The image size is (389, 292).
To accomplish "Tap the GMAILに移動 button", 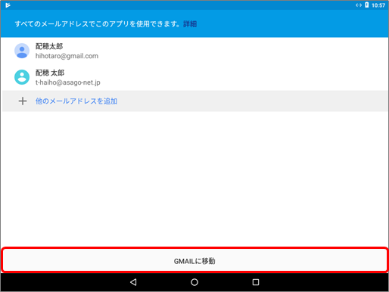I will coord(194,260).
